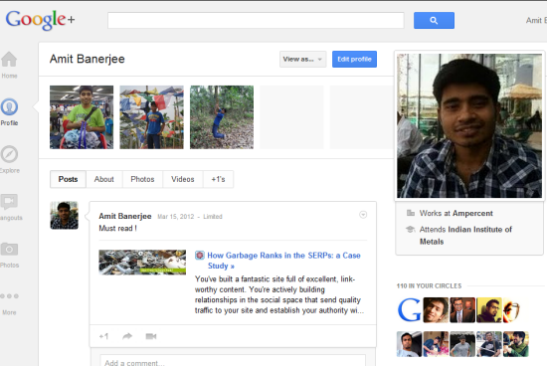Open the third avatar in the top circles row

click(462, 310)
